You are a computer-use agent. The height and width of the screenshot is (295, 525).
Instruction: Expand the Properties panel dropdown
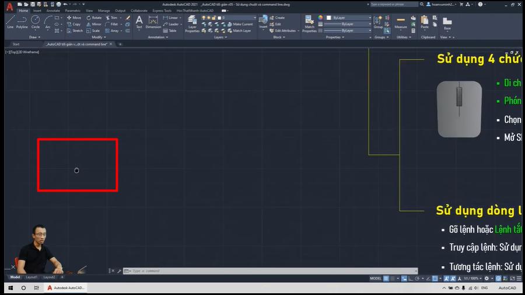335,37
